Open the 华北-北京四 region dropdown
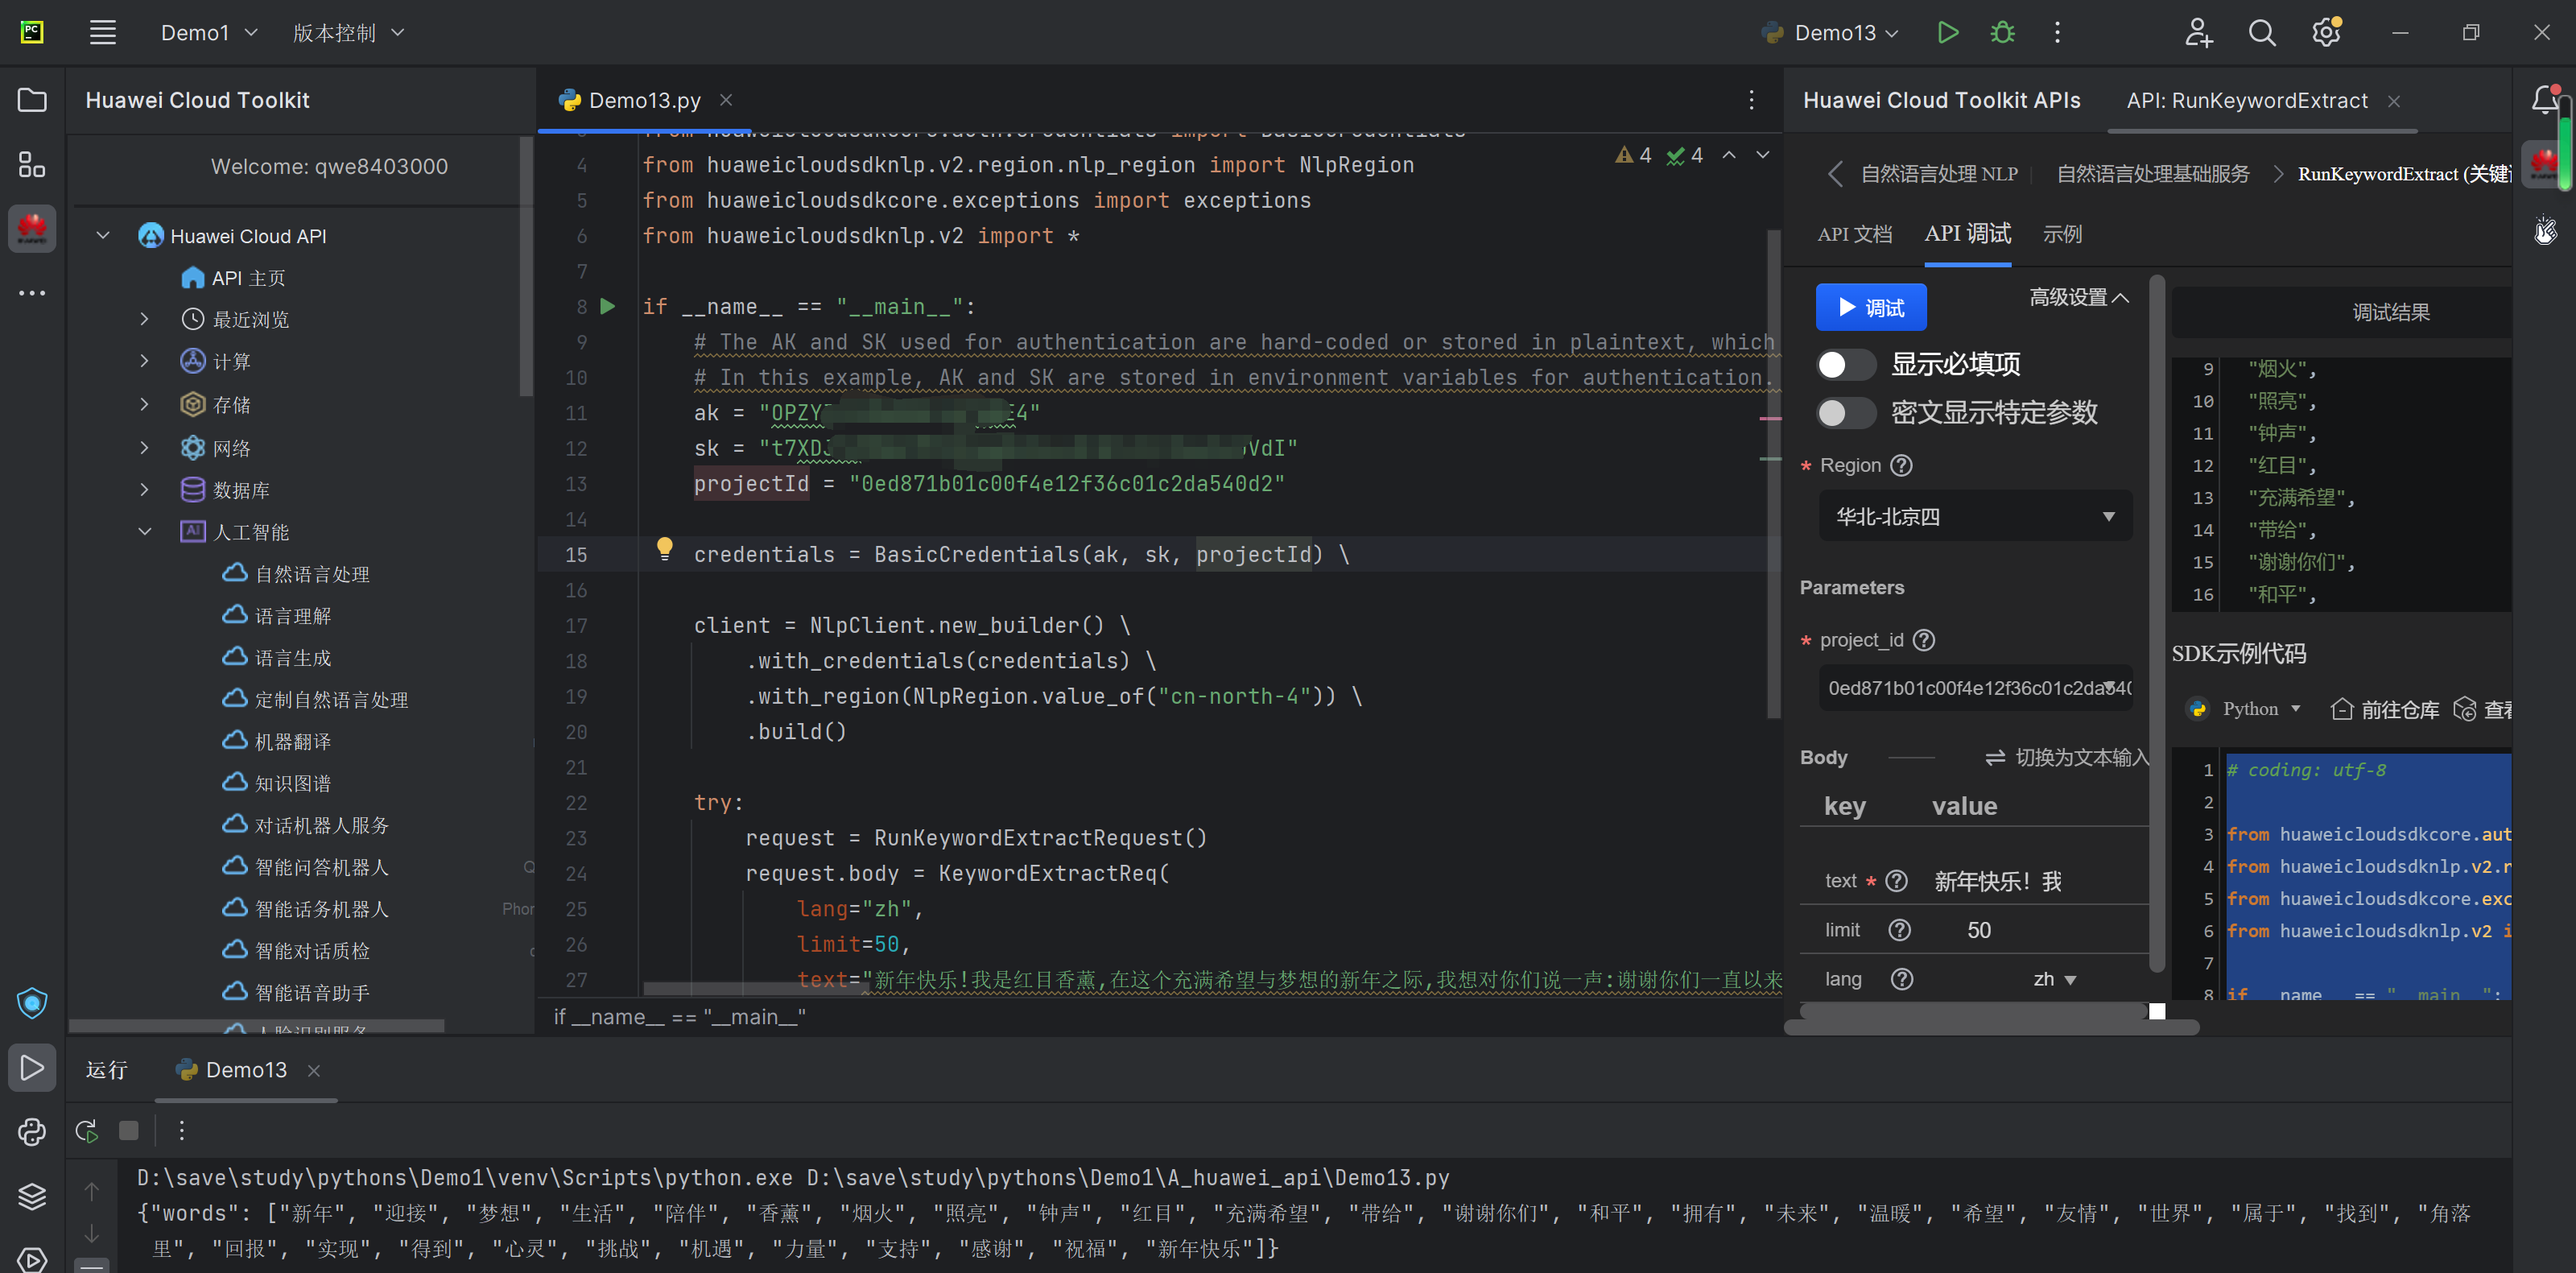2576x1273 pixels. 1975,516
